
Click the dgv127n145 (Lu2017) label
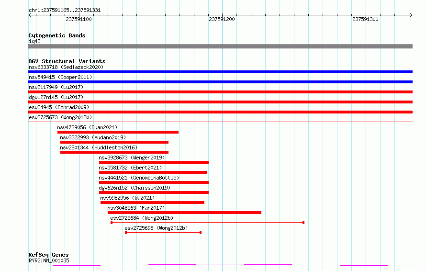tap(56, 97)
